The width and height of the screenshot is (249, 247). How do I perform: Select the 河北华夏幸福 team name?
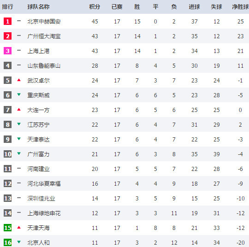(44, 184)
